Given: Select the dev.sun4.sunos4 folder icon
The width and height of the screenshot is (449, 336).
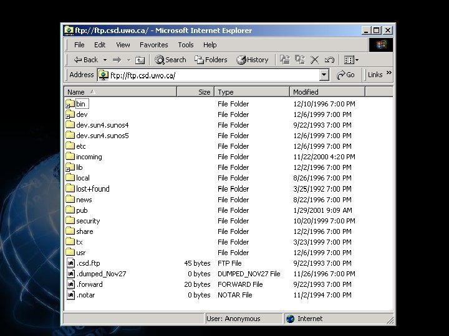Looking at the screenshot, I should point(70,125).
